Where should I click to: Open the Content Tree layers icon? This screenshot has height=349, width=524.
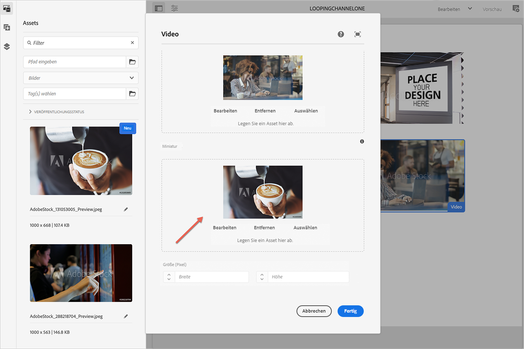[7, 47]
